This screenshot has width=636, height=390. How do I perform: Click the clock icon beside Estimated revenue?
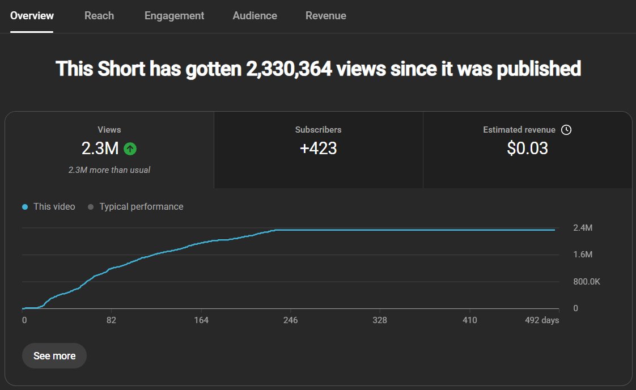tap(566, 130)
